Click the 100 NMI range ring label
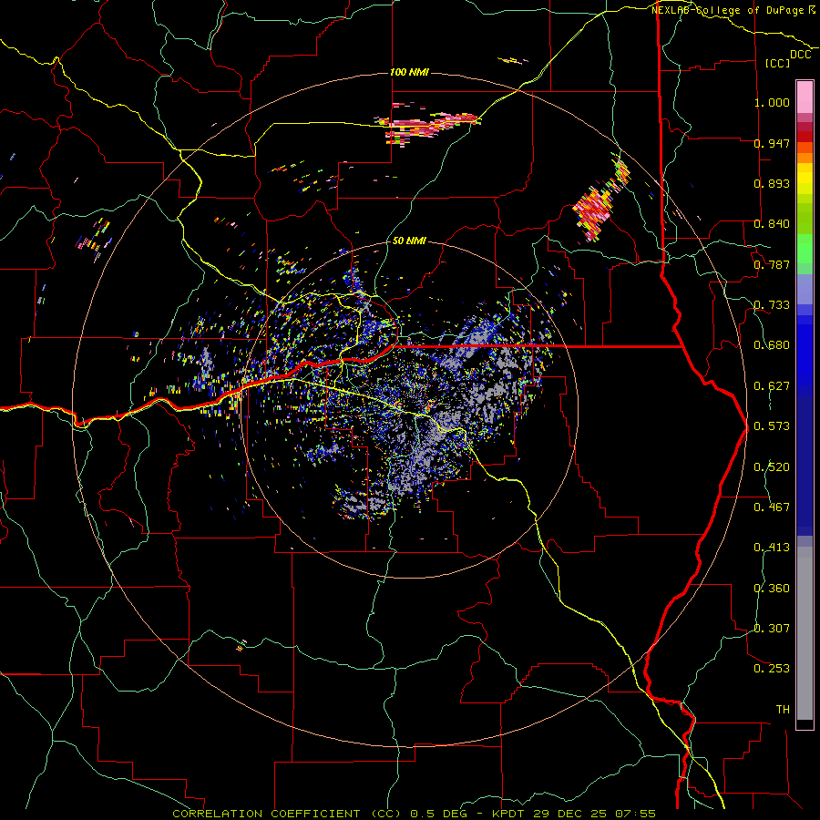 (x=409, y=72)
